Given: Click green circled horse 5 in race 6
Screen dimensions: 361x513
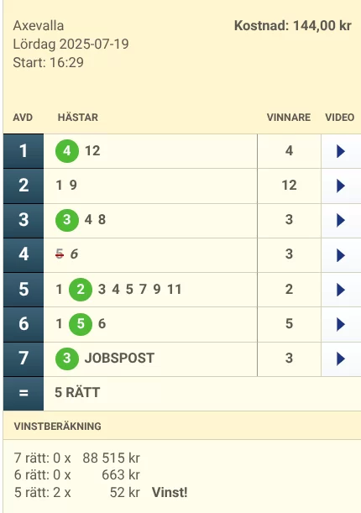Looking at the screenshot, I should [81, 324].
